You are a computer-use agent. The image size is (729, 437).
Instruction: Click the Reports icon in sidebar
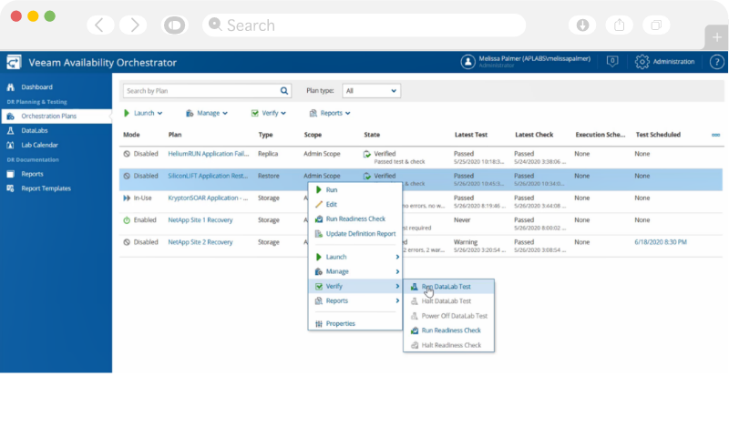10,174
